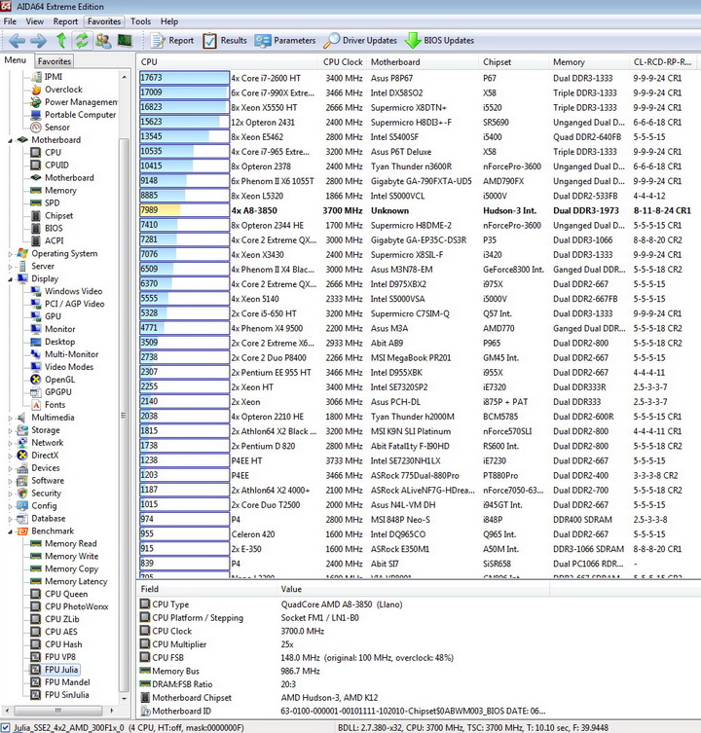Click the Forward navigation arrow icon
701x733 pixels.
[x=38, y=41]
